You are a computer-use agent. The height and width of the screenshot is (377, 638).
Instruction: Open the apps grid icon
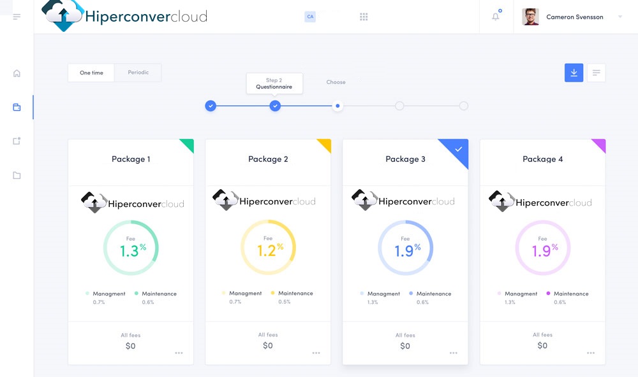(x=364, y=17)
